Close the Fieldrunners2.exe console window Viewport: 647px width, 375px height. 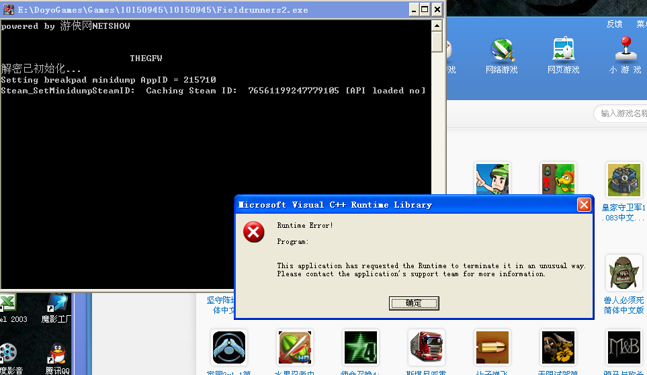(x=437, y=9)
